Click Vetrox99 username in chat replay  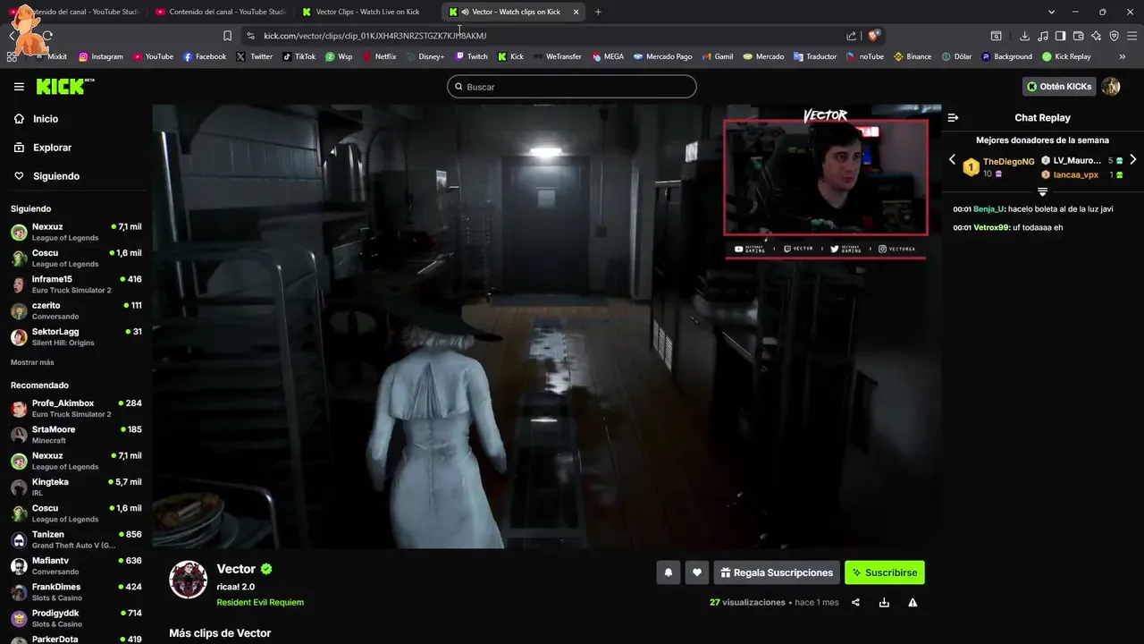point(991,228)
